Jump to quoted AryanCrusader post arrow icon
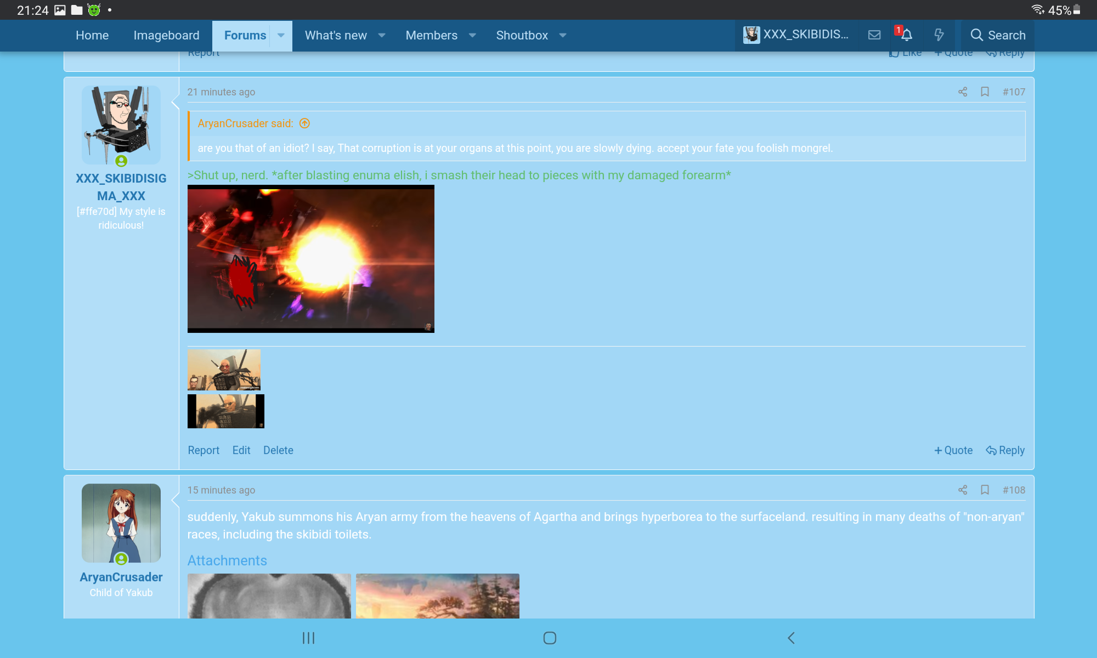 click(305, 123)
